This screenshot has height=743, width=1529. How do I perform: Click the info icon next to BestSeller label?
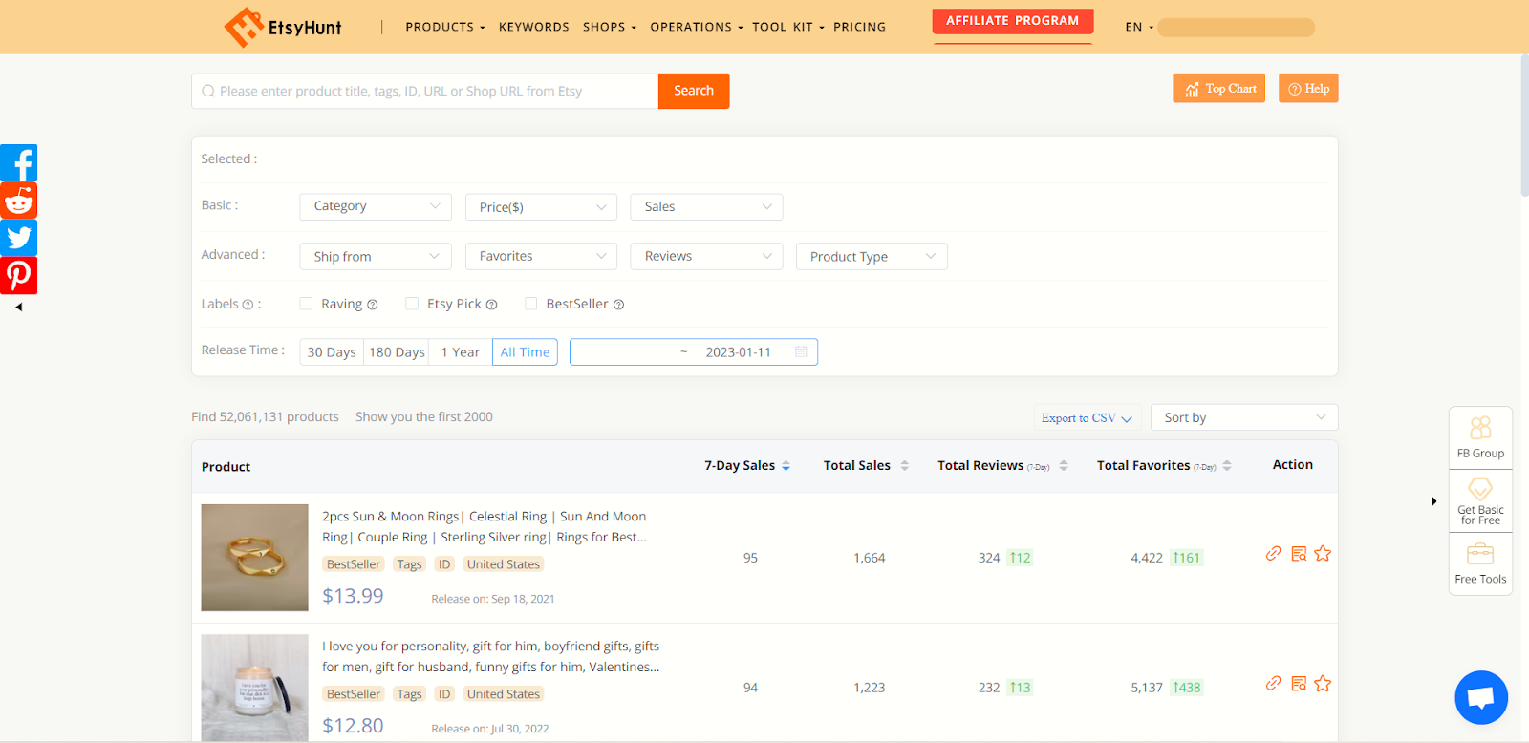(619, 305)
